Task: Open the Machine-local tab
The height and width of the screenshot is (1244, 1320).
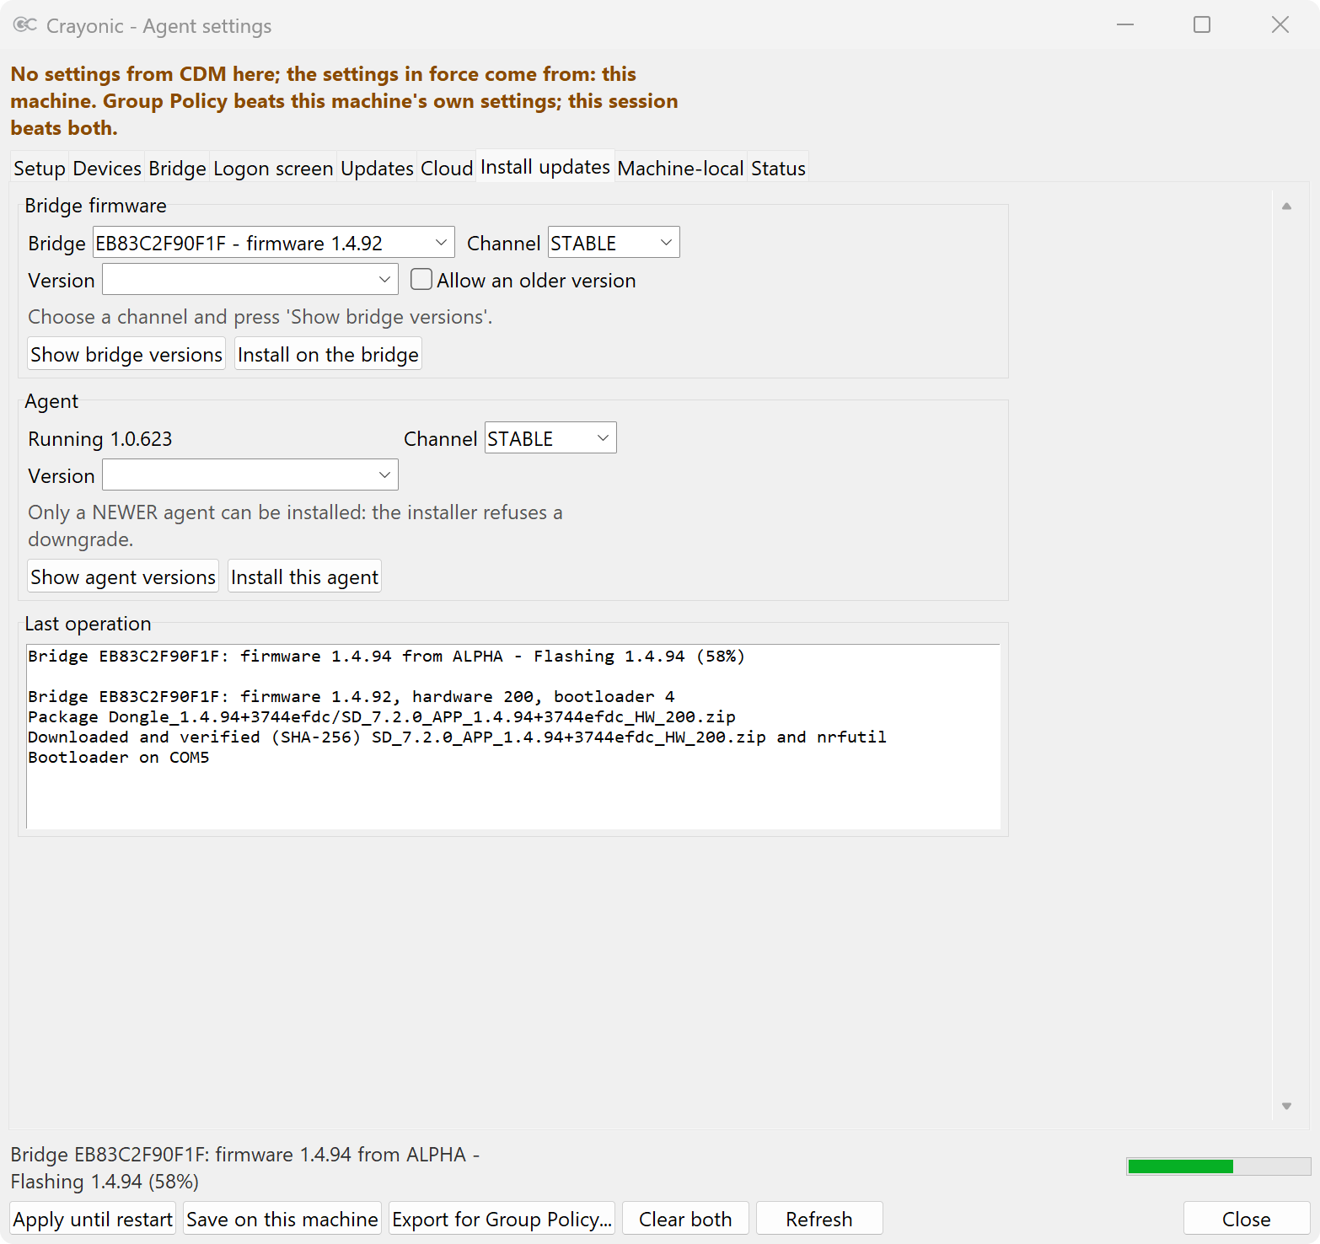Action: click(x=680, y=168)
